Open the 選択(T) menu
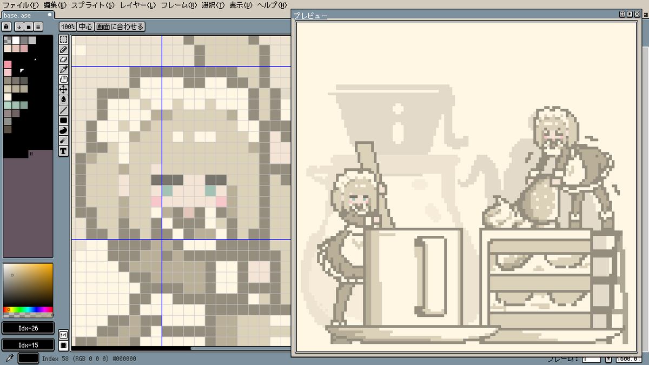Viewport: 649px width, 365px height. 214,5
